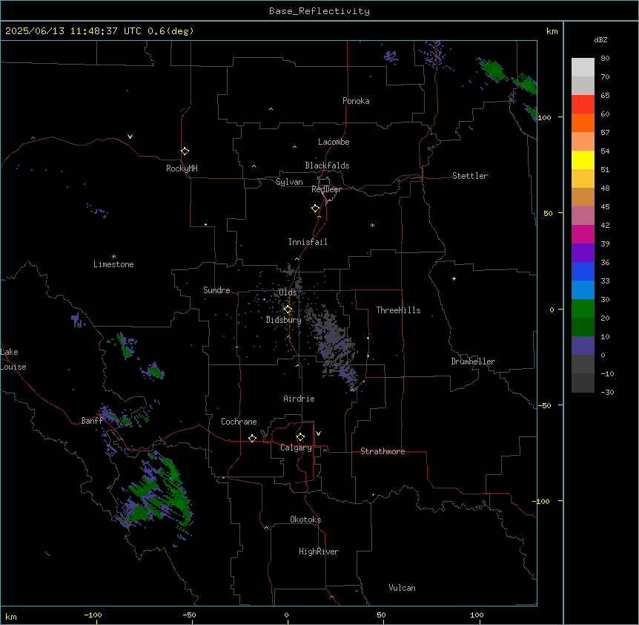This screenshot has width=639, height=625.
Task: Click the 2025/06/13 11:48:37 UTC timestamp
Action: tap(73, 31)
